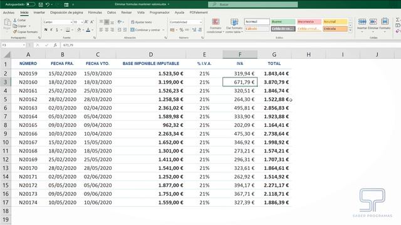Screen dimensions: 401x225
Task: Open Formato condicional menu
Action: click(216, 26)
